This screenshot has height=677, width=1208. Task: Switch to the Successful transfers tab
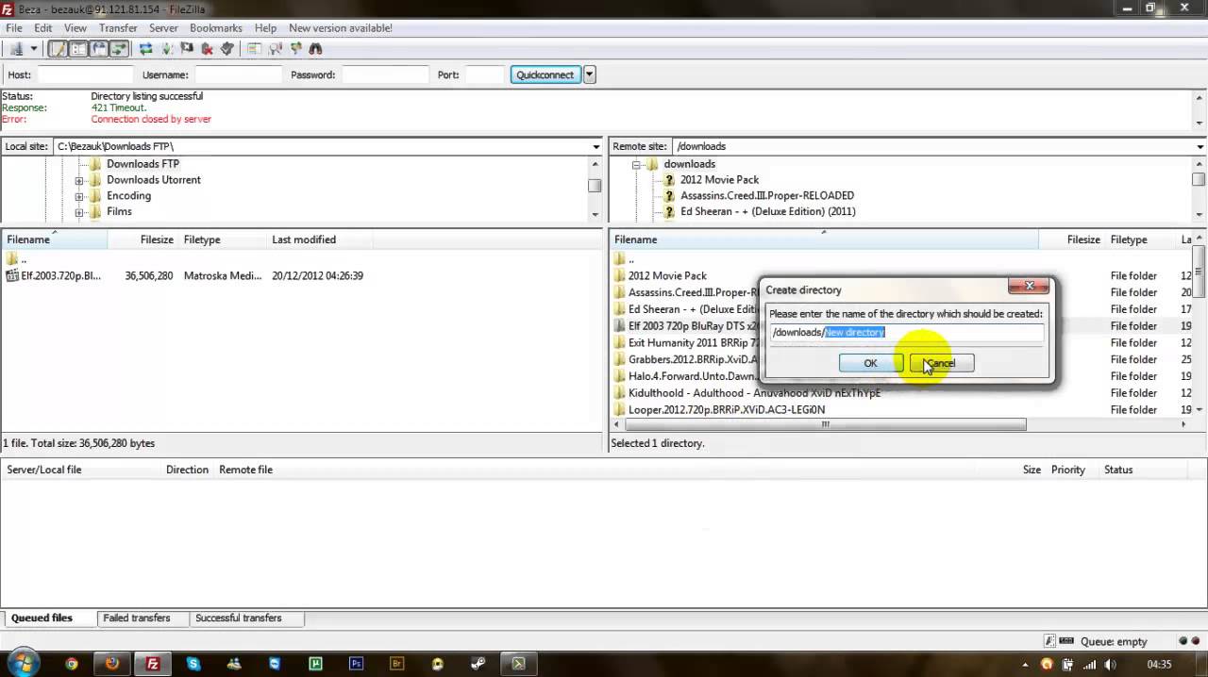(x=238, y=619)
